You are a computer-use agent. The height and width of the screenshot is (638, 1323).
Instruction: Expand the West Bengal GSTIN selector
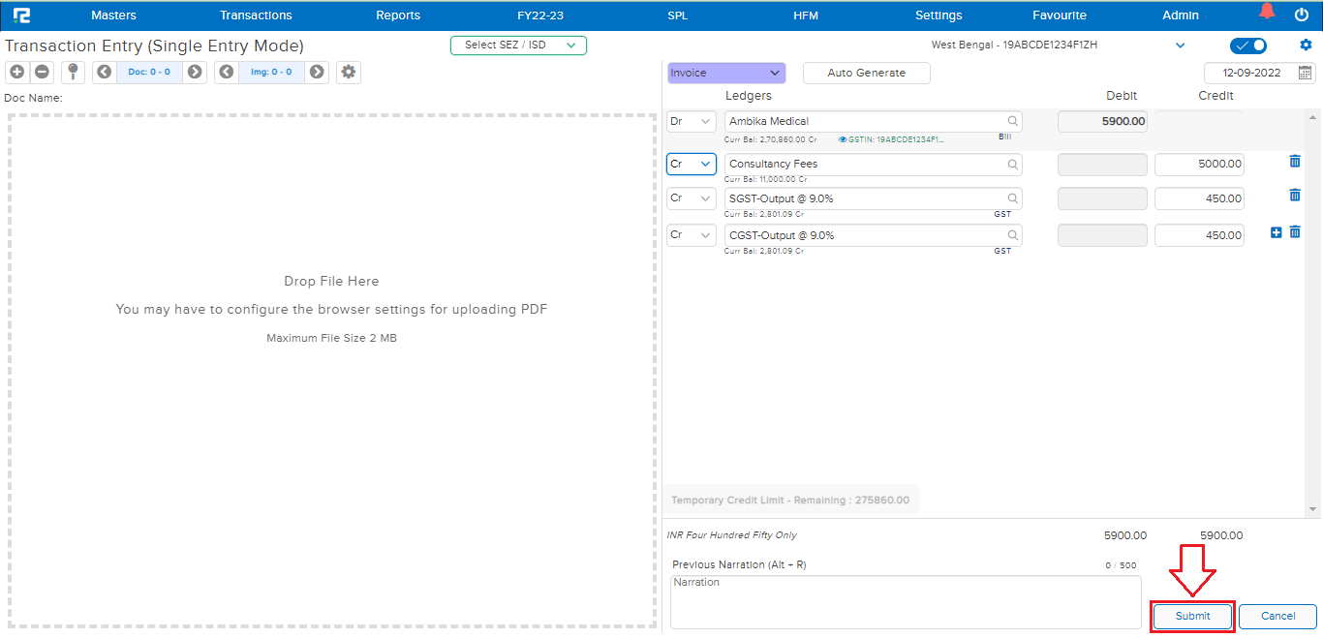click(x=1180, y=46)
